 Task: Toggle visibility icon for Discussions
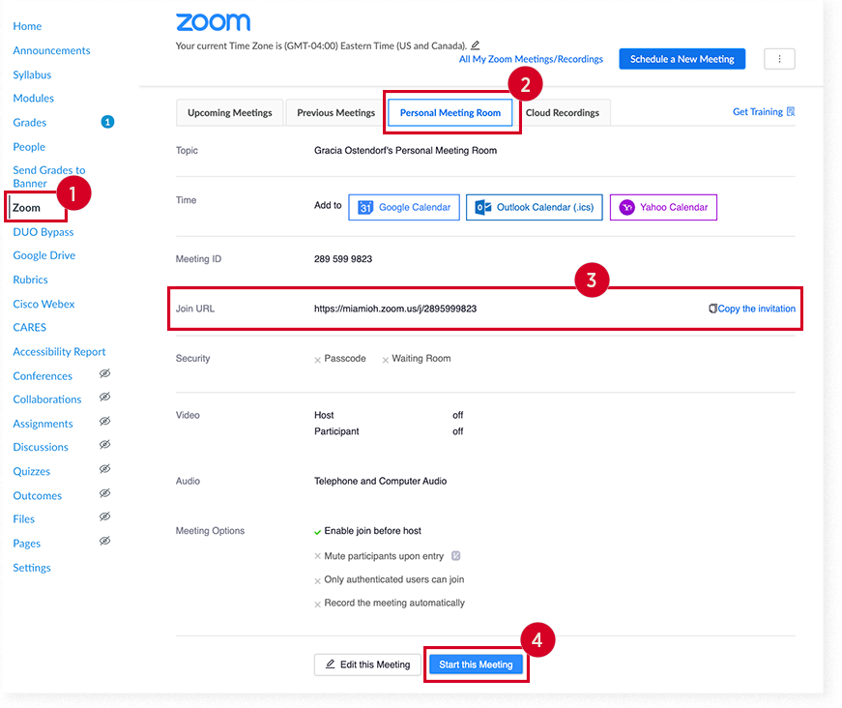point(104,445)
